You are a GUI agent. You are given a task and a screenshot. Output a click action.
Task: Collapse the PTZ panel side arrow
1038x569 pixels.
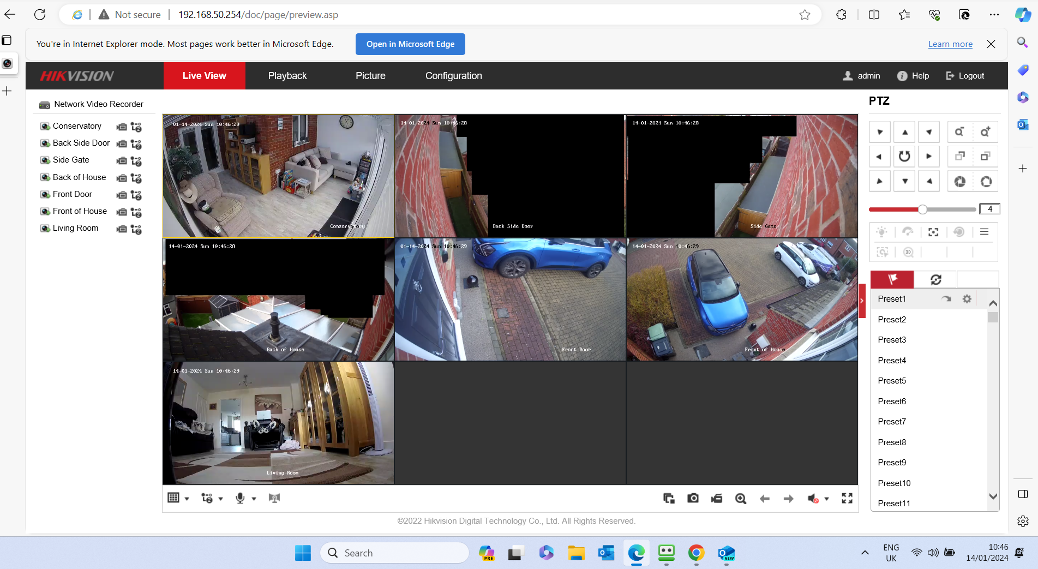click(x=862, y=301)
